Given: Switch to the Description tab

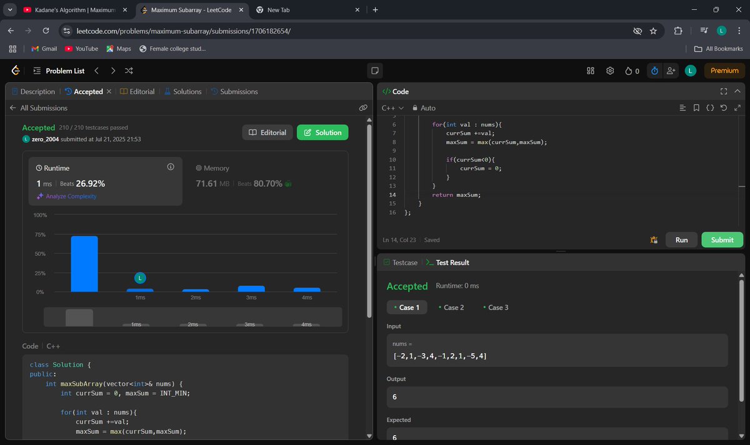Looking at the screenshot, I should pyautogui.click(x=33, y=91).
